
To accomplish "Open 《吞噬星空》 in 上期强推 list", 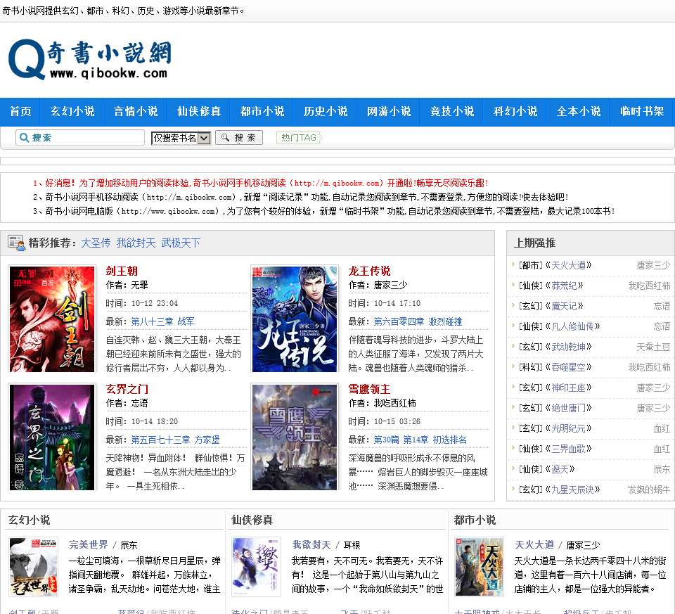I will pos(569,367).
